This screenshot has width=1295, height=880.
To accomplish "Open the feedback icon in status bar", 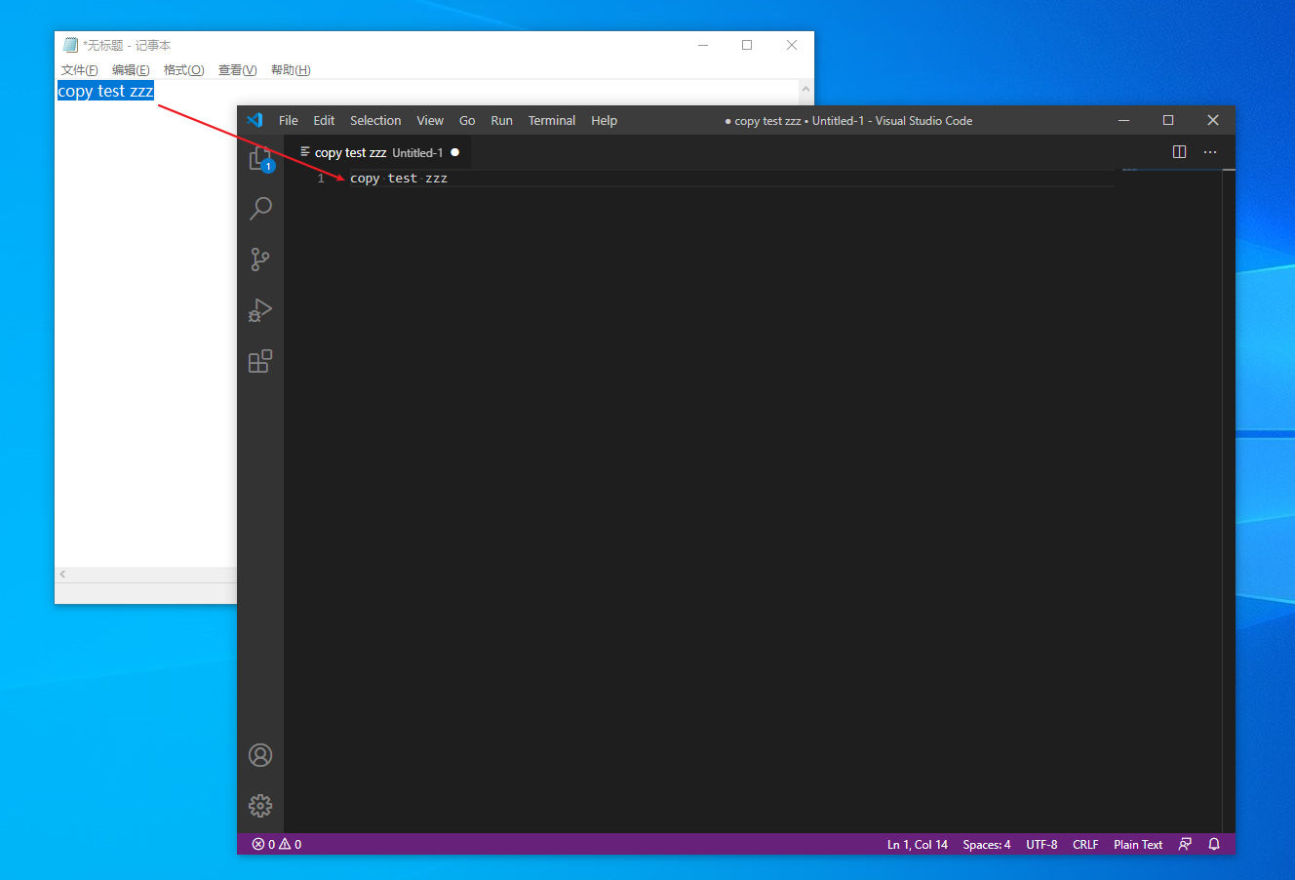I will [x=1185, y=844].
